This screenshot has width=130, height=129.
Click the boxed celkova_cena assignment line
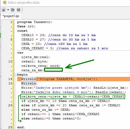pyautogui.click(x=73, y=96)
